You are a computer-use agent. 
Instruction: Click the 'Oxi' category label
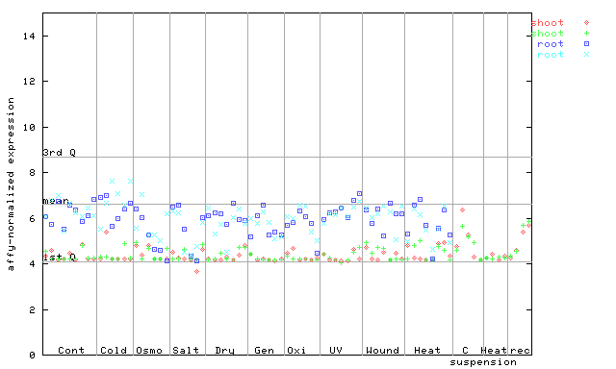(x=296, y=350)
